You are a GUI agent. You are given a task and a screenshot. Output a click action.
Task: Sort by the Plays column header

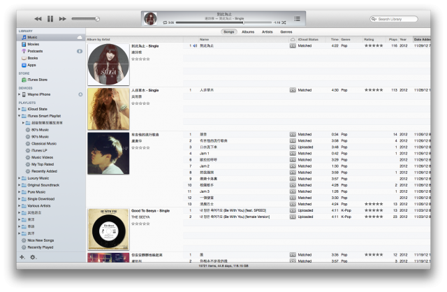[x=393, y=39]
